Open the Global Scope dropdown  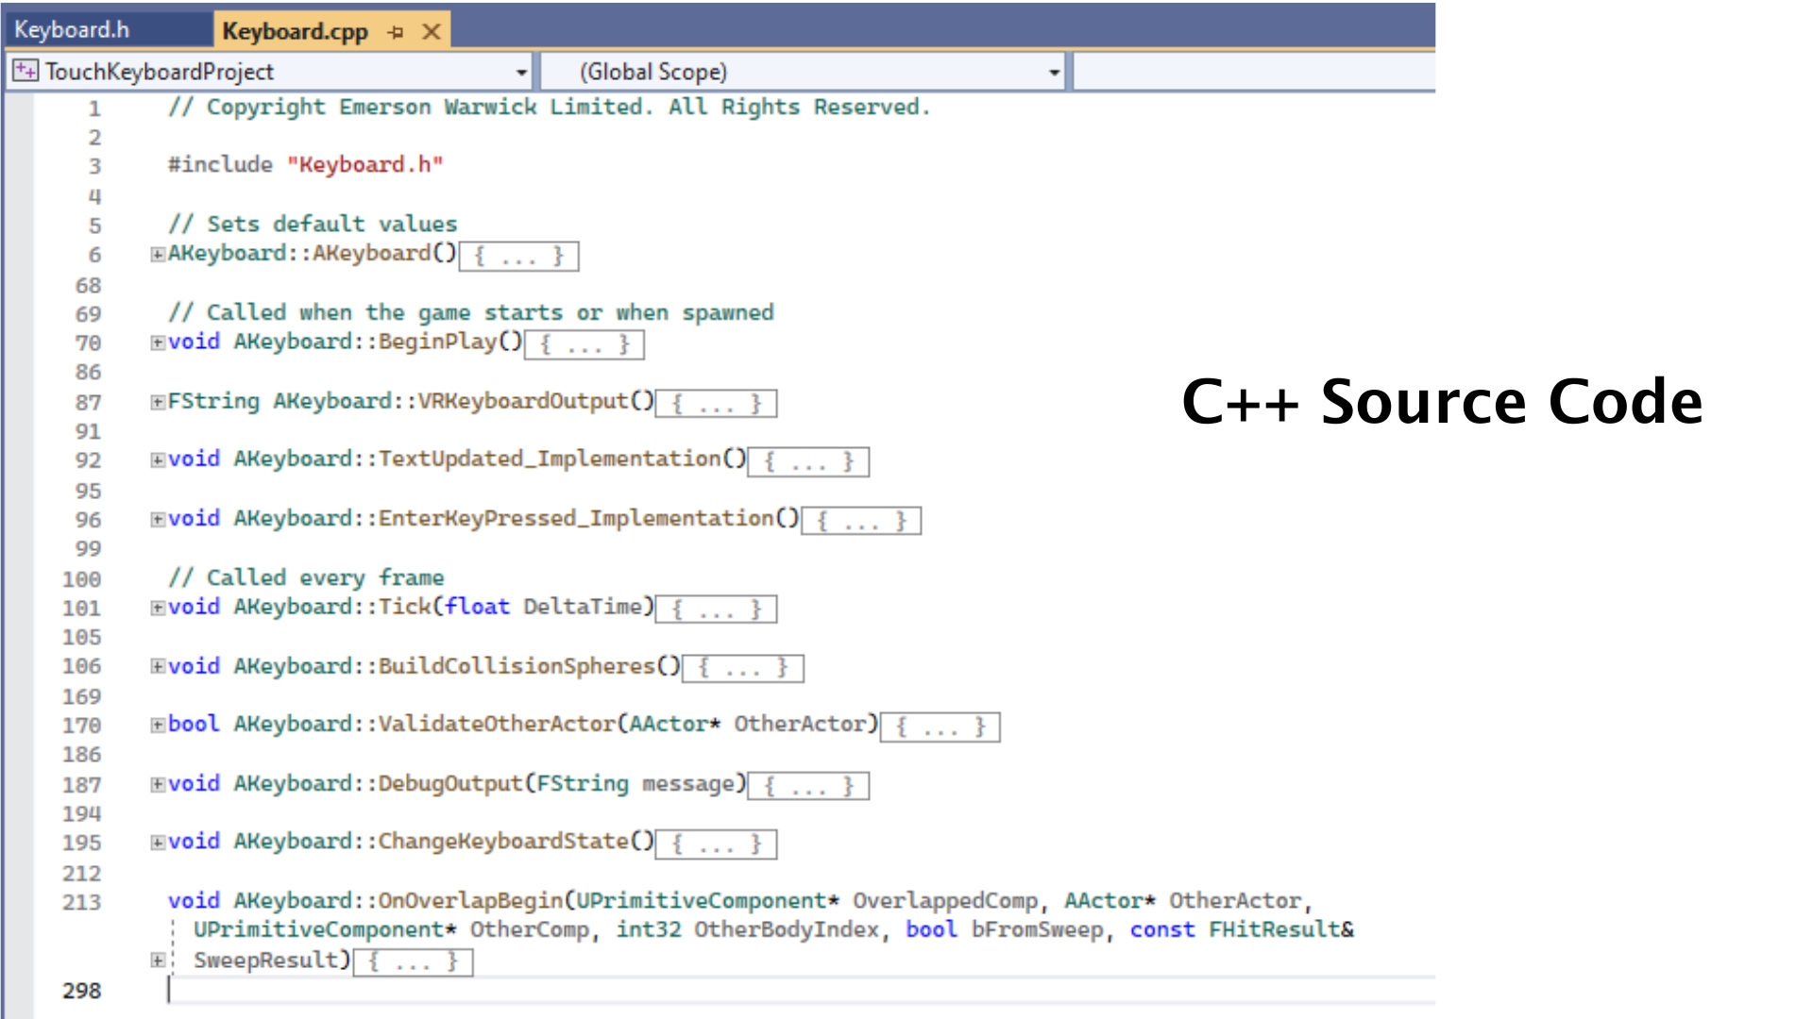pyautogui.click(x=1054, y=73)
